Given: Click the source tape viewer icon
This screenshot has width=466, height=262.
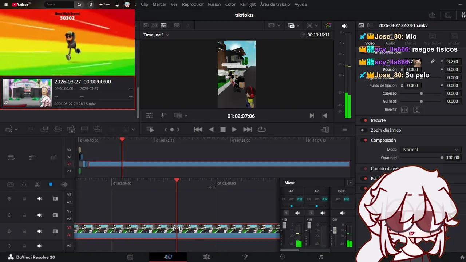Looking at the screenshot, I should coord(154,25).
